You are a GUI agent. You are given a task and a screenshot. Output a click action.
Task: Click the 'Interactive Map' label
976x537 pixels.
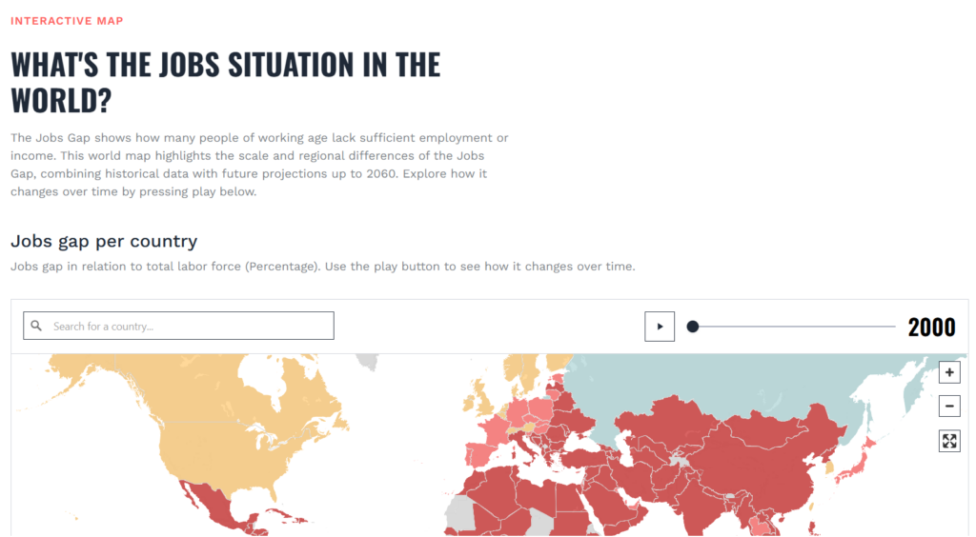point(67,21)
